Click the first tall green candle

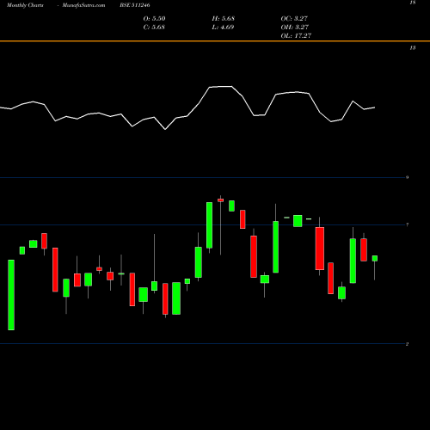(x=11, y=295)
